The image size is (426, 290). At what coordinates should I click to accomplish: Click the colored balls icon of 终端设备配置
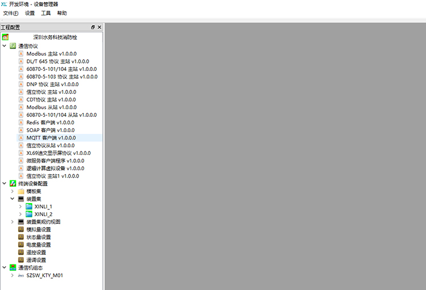[12, 183]
